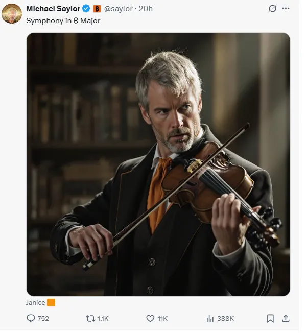Click the orange square next to Janice
The width and height of the screenshot is (307, 333).
pos(51,302)
